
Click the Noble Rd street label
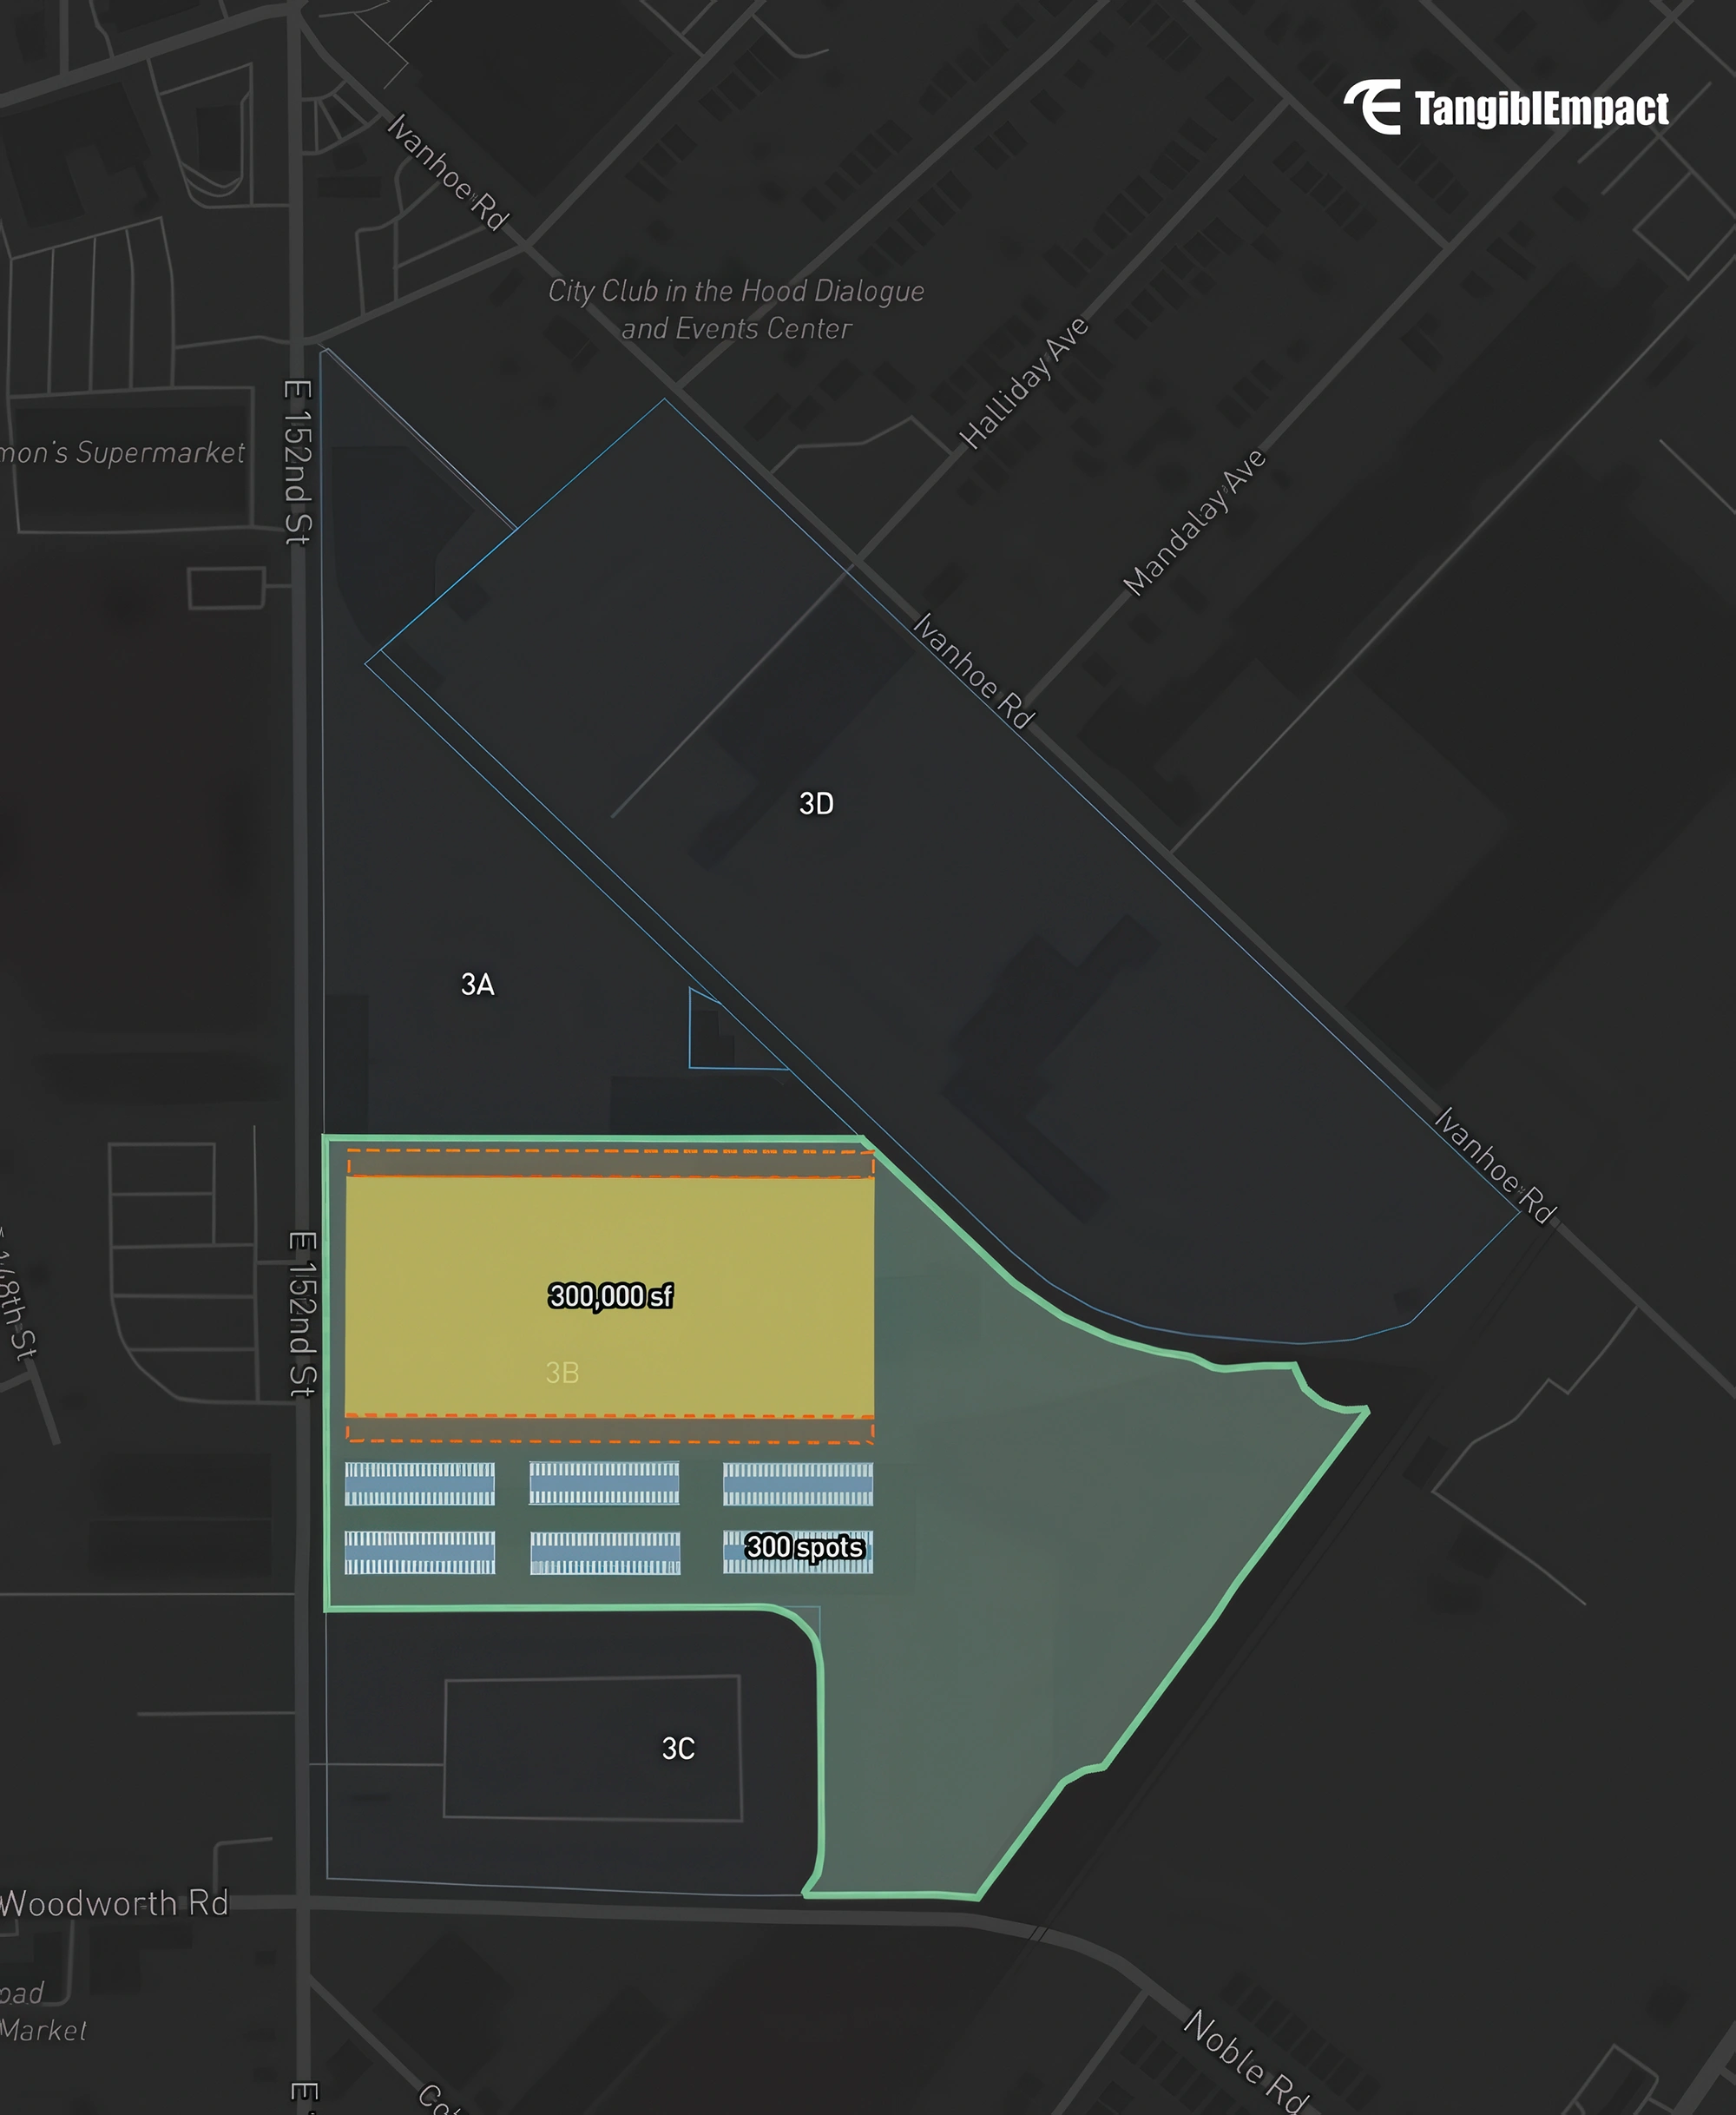(x=1246, y=2062)
